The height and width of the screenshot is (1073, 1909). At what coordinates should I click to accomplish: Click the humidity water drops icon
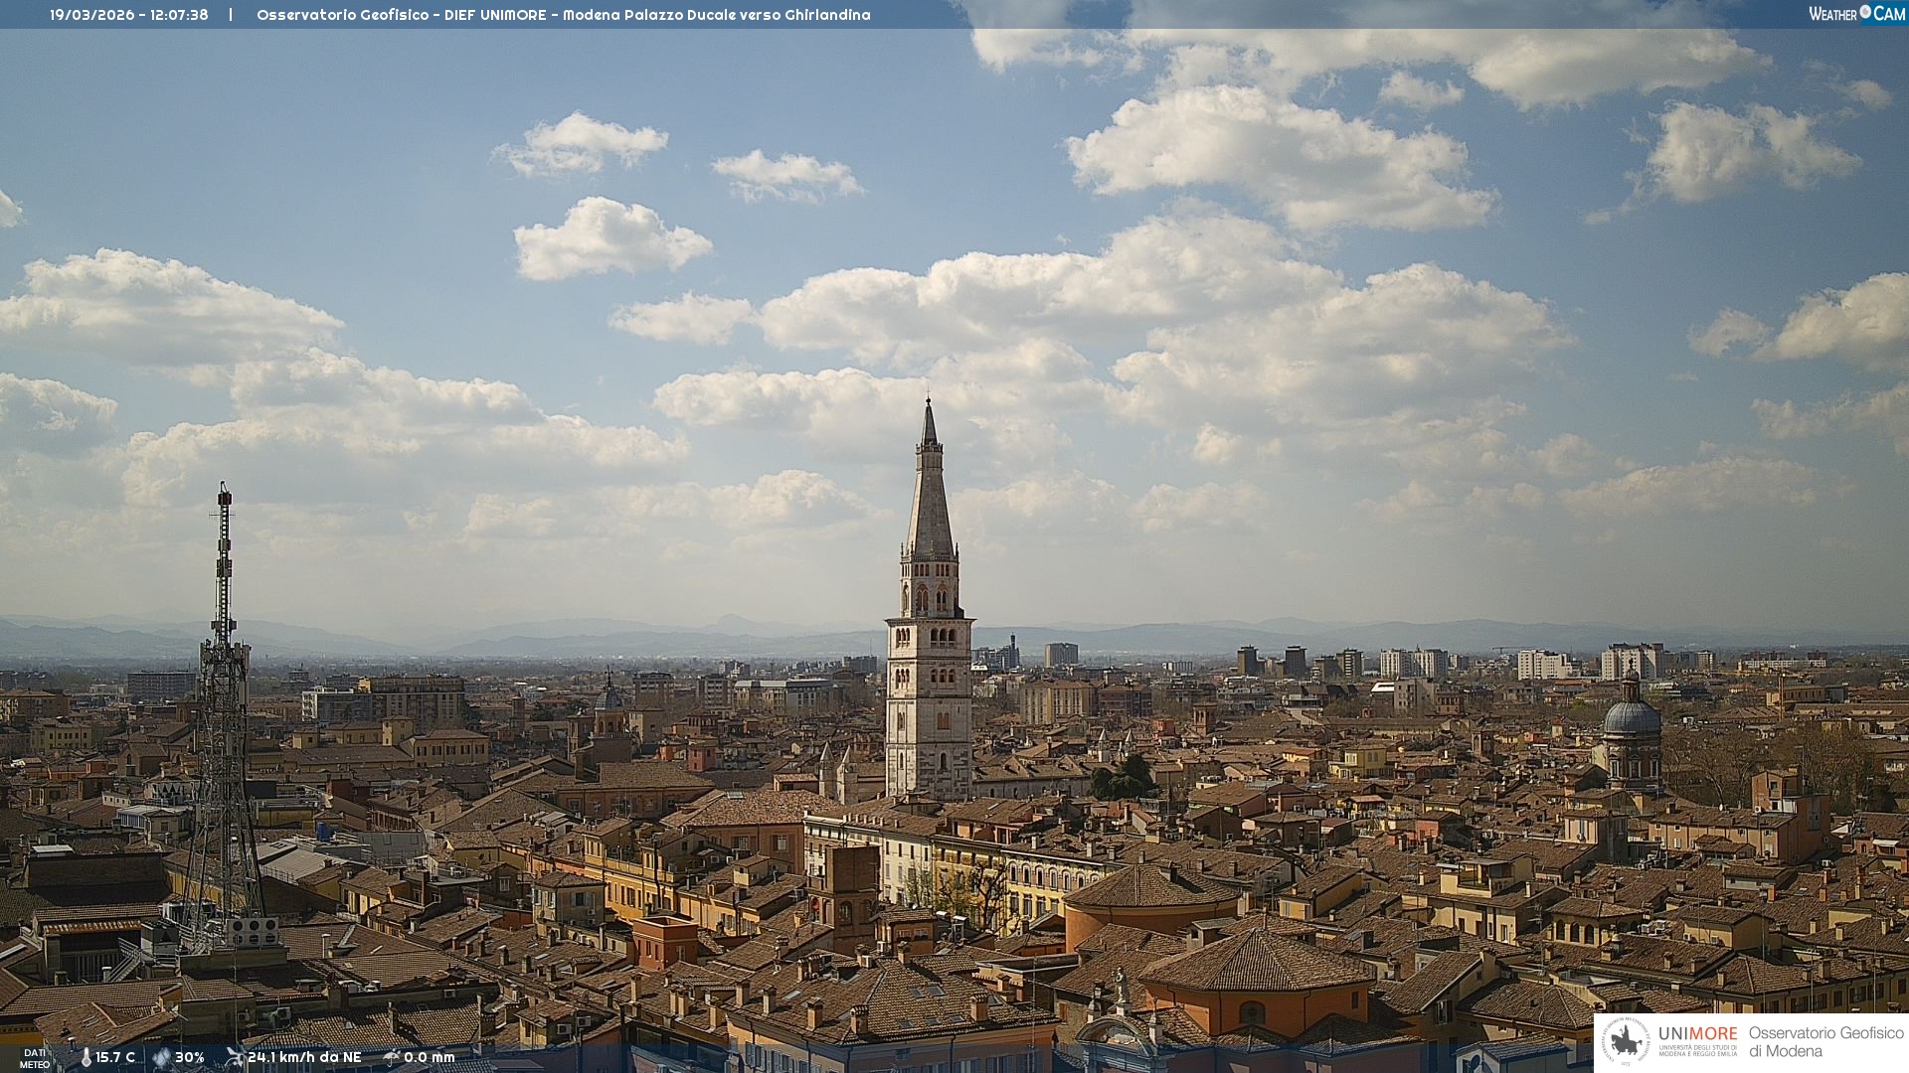161,1057
